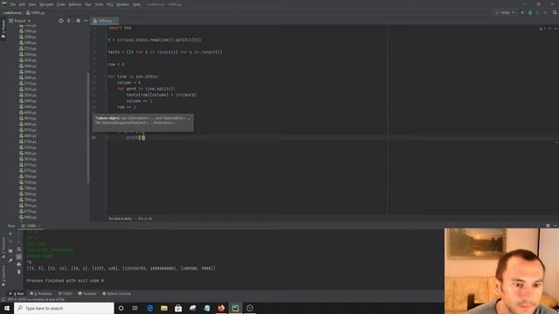
Task: Open the Navigate menu
Action: tap(46, 4)
